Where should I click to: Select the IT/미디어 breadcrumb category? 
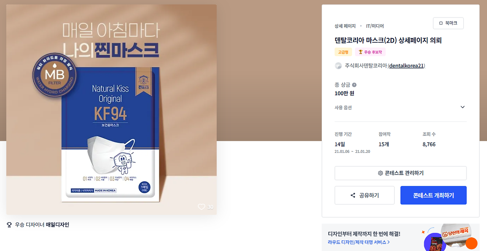(375, 26)
